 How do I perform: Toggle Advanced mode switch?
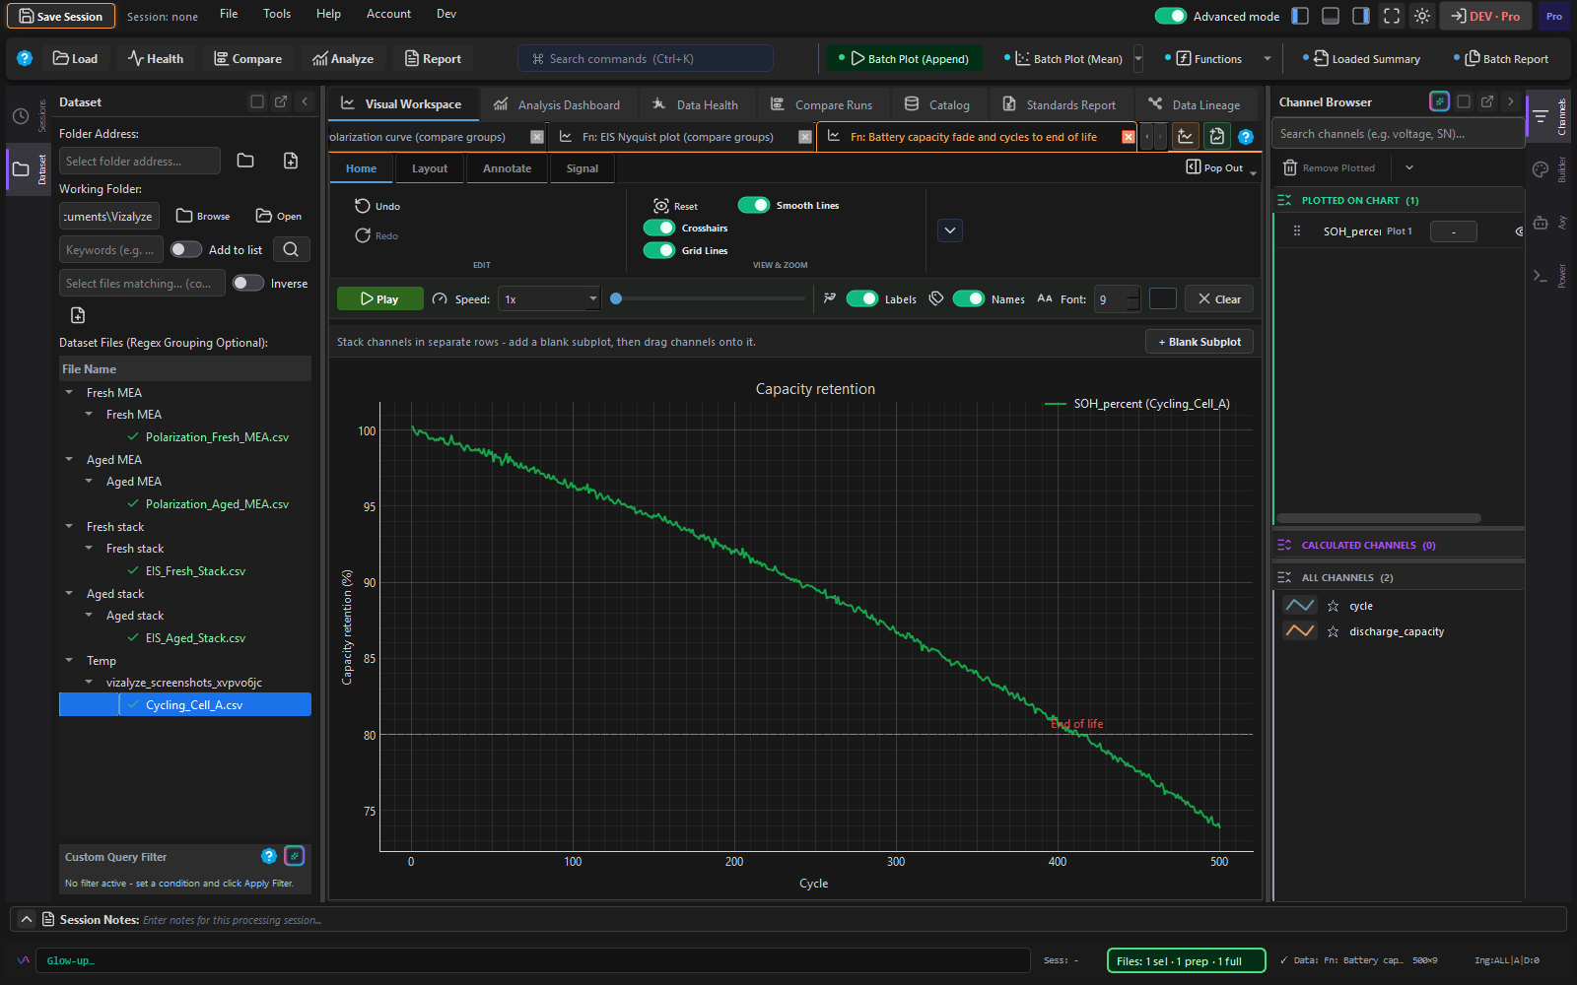(1171, 16)
